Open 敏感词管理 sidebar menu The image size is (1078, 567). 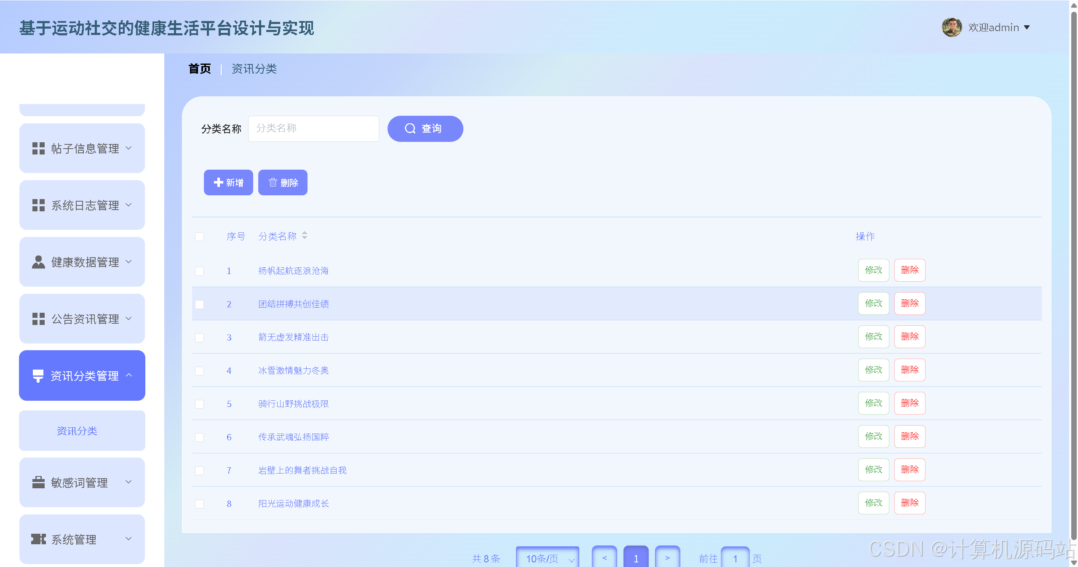click(82, 482)
